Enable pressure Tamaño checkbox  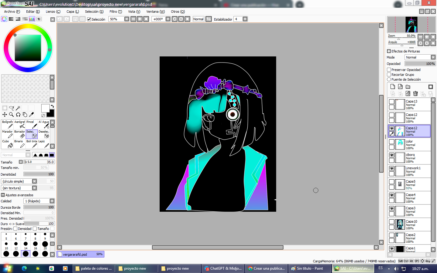(35, 229)
